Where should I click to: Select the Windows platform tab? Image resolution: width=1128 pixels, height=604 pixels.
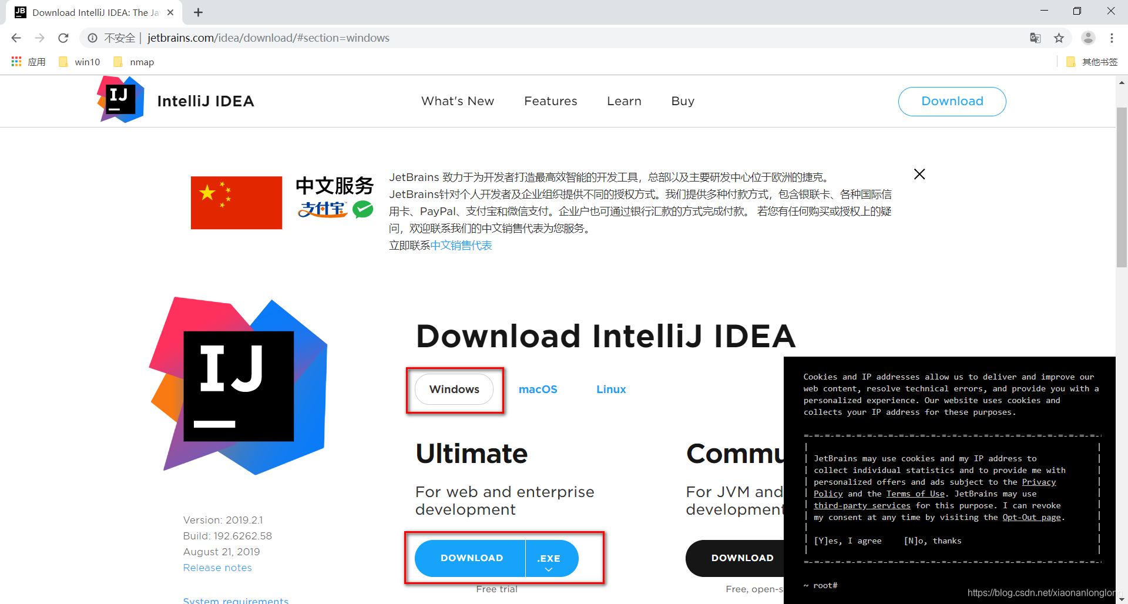(x=454, y=389)
